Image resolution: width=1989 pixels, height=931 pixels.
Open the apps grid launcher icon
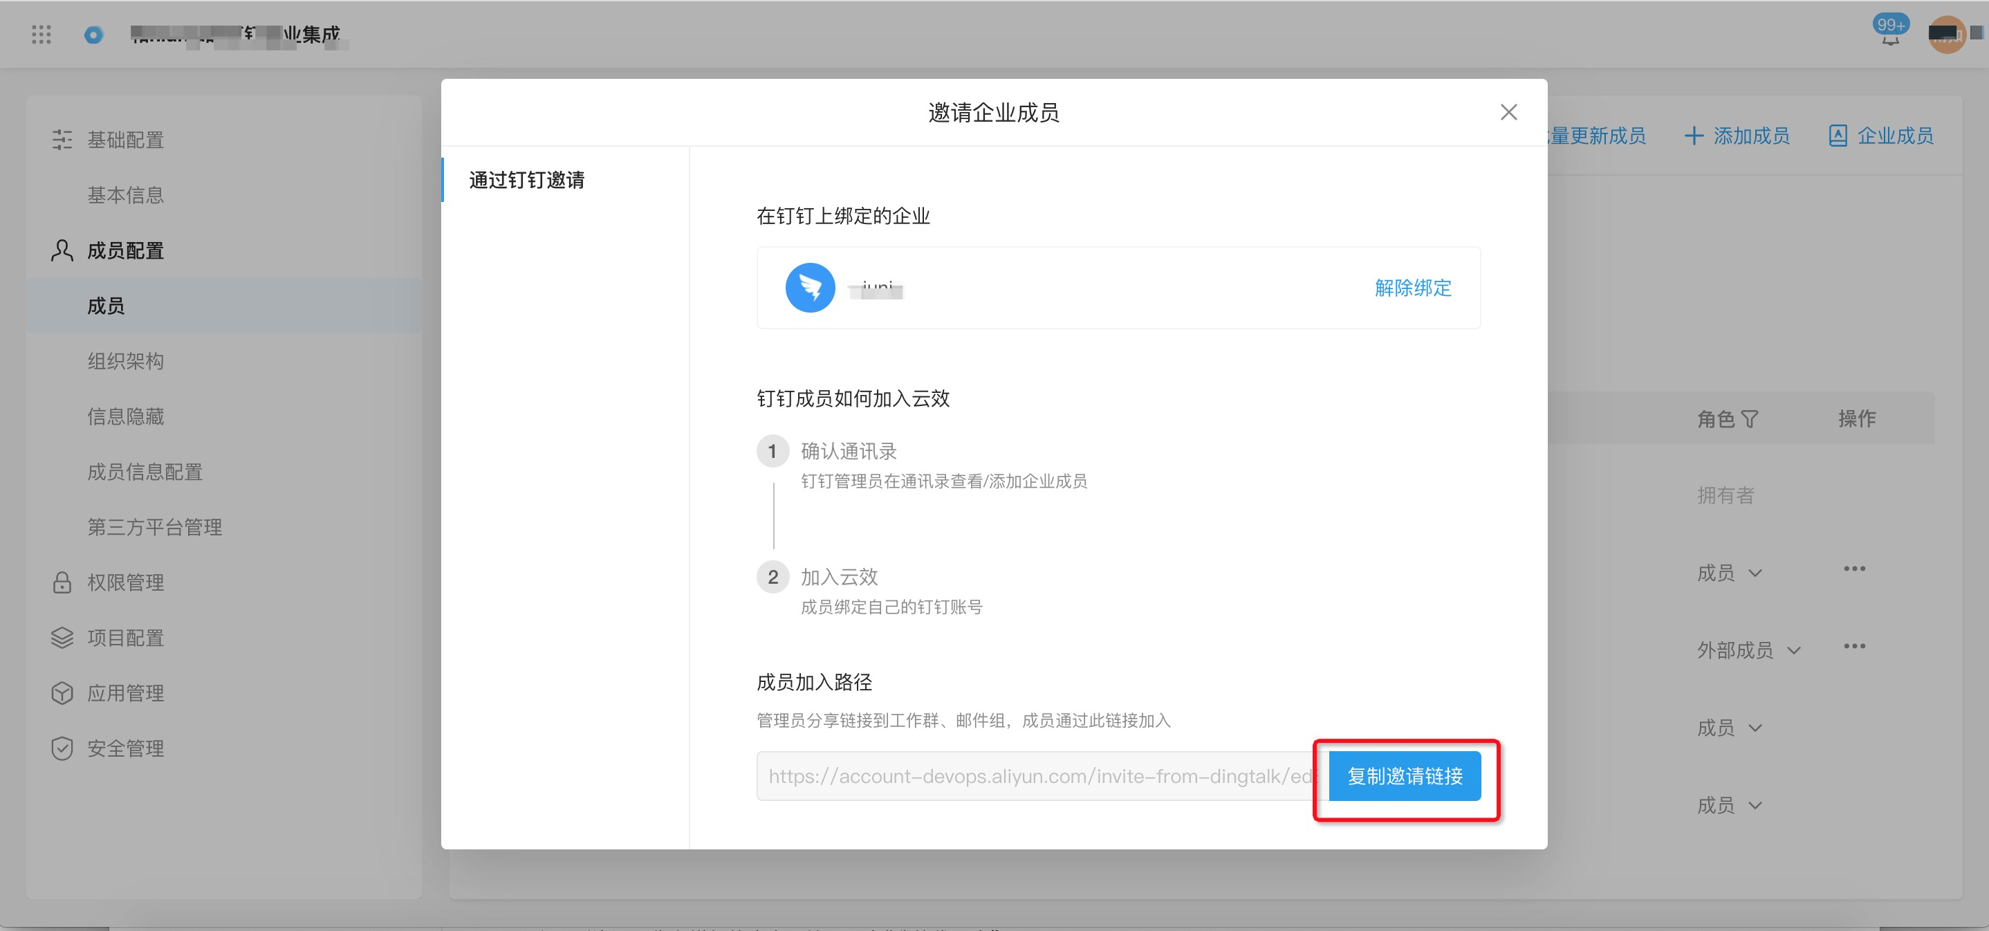point(41,34)
